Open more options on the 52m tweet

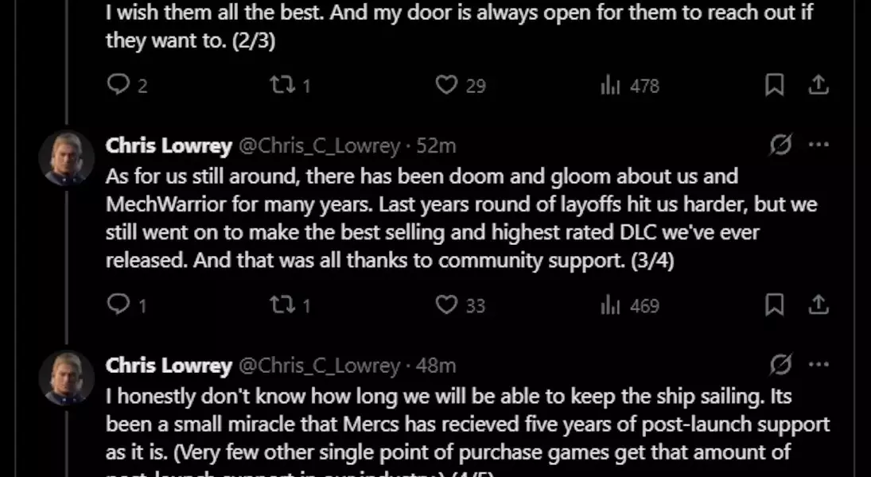819,145
